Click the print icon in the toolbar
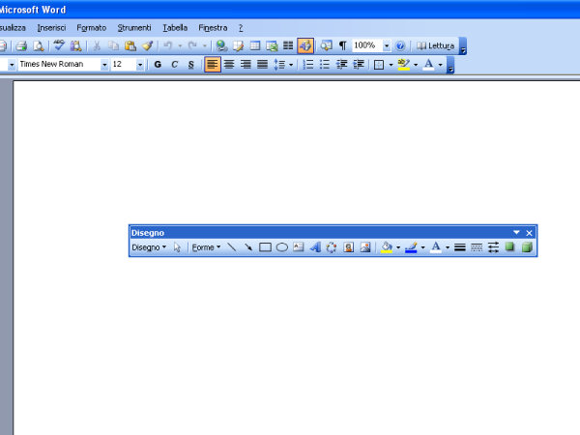This screenshot has height=435, width=580. pyautogui.click(x=21, y=45)
